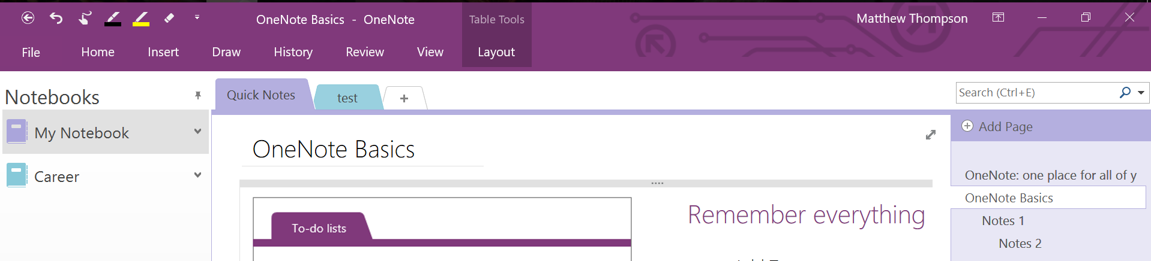Select My Notebook in the list
The width and height of the screenshot is (1151, 261).
[106, 132]
